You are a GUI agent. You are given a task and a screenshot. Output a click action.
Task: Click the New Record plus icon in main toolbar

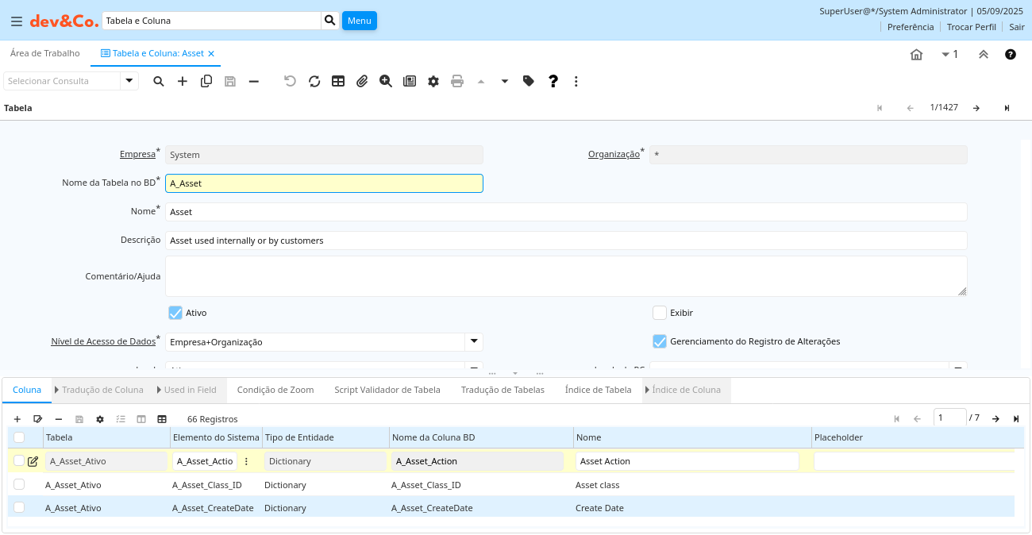(183, 81)
